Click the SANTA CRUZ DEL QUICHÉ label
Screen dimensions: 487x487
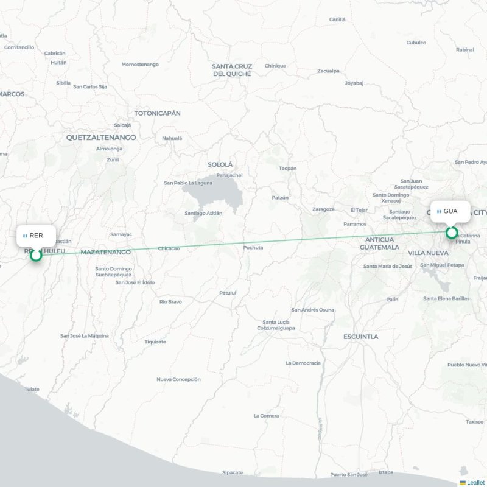click(232, 70)
